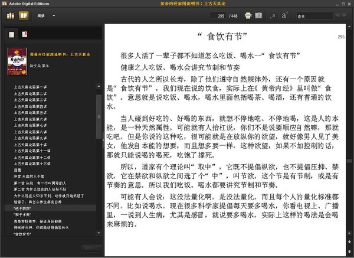
Task: Go to 上古天真论篇第二讲
Action: point(30,93)
